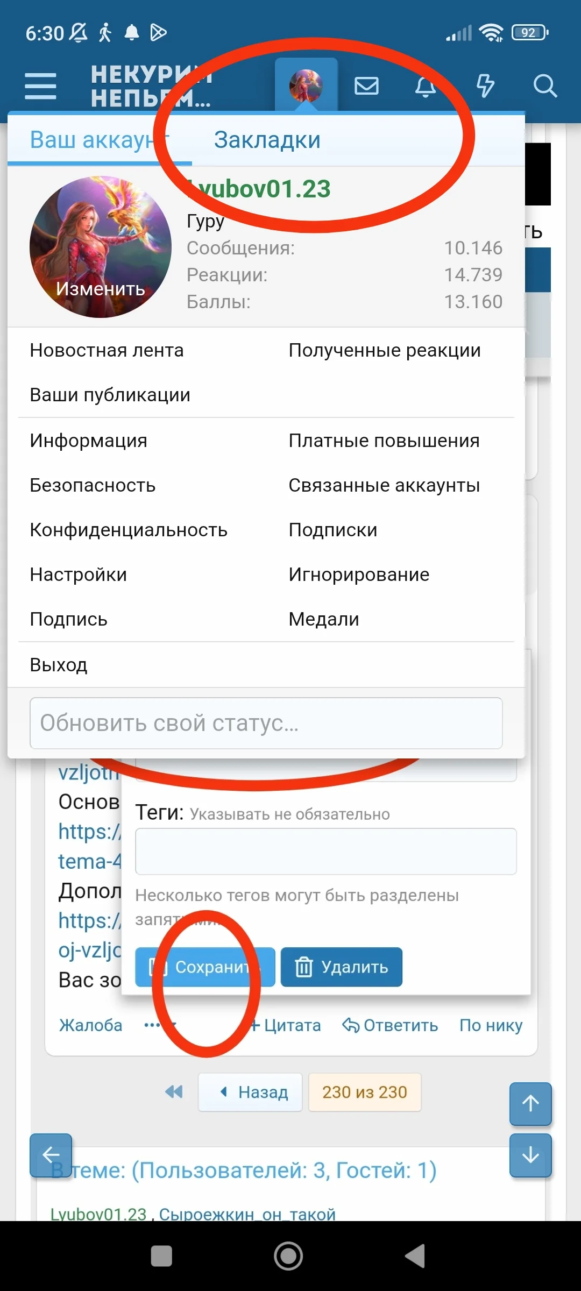Open Настройки in account menu
581x1291 pixels.
[79, 574]
